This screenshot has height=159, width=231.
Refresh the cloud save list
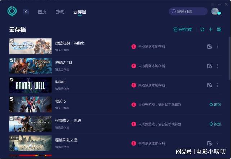pyautogui.click(x=203, y=29)
